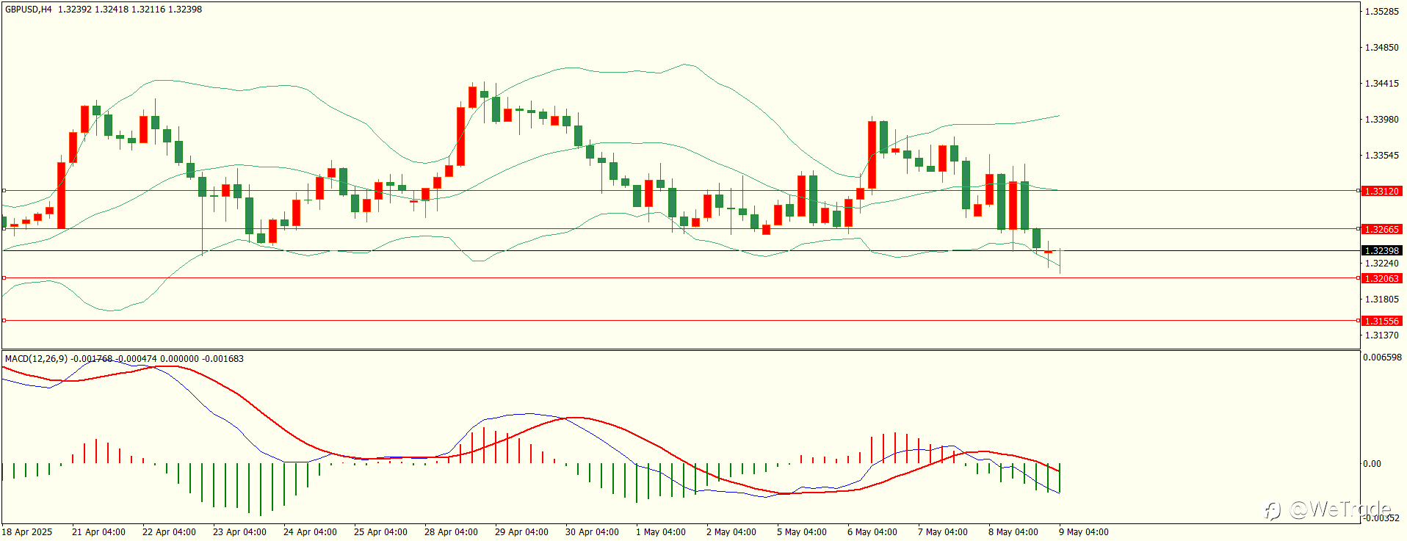Select the horizontal line at 1.32665
Screen dimensions: 1407x541
pyautogui.click(x=681, y=229)
